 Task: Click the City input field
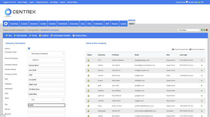tap(46, 94)
